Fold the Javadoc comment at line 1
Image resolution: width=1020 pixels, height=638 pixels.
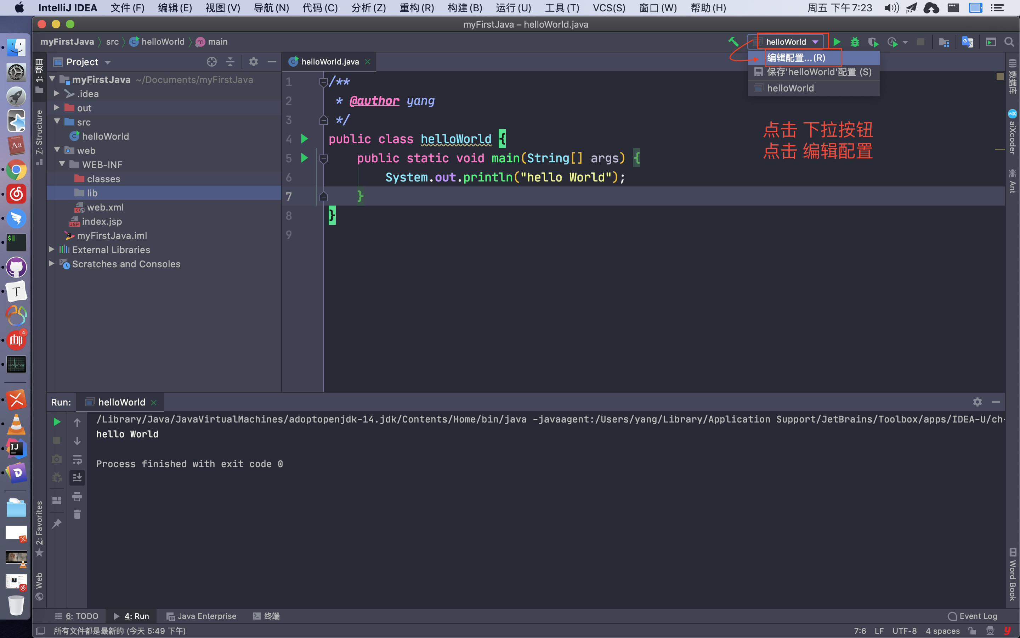click(324, 82)
